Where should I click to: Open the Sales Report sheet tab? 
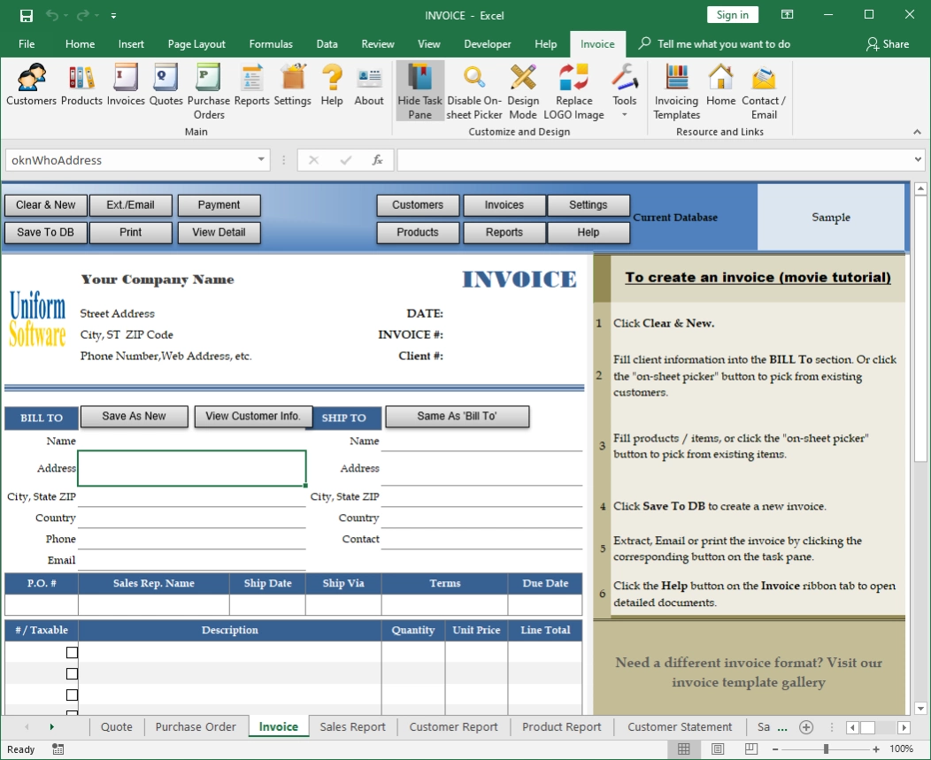coord(352,727)
